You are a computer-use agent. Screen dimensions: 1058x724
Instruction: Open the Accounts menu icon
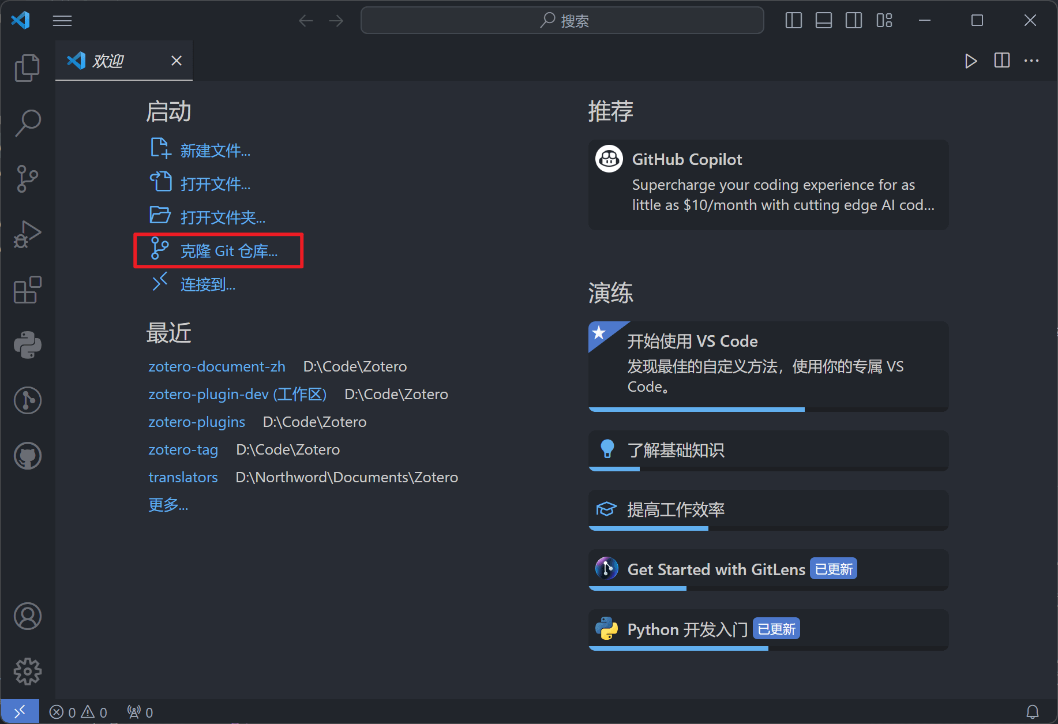(27, 616)
